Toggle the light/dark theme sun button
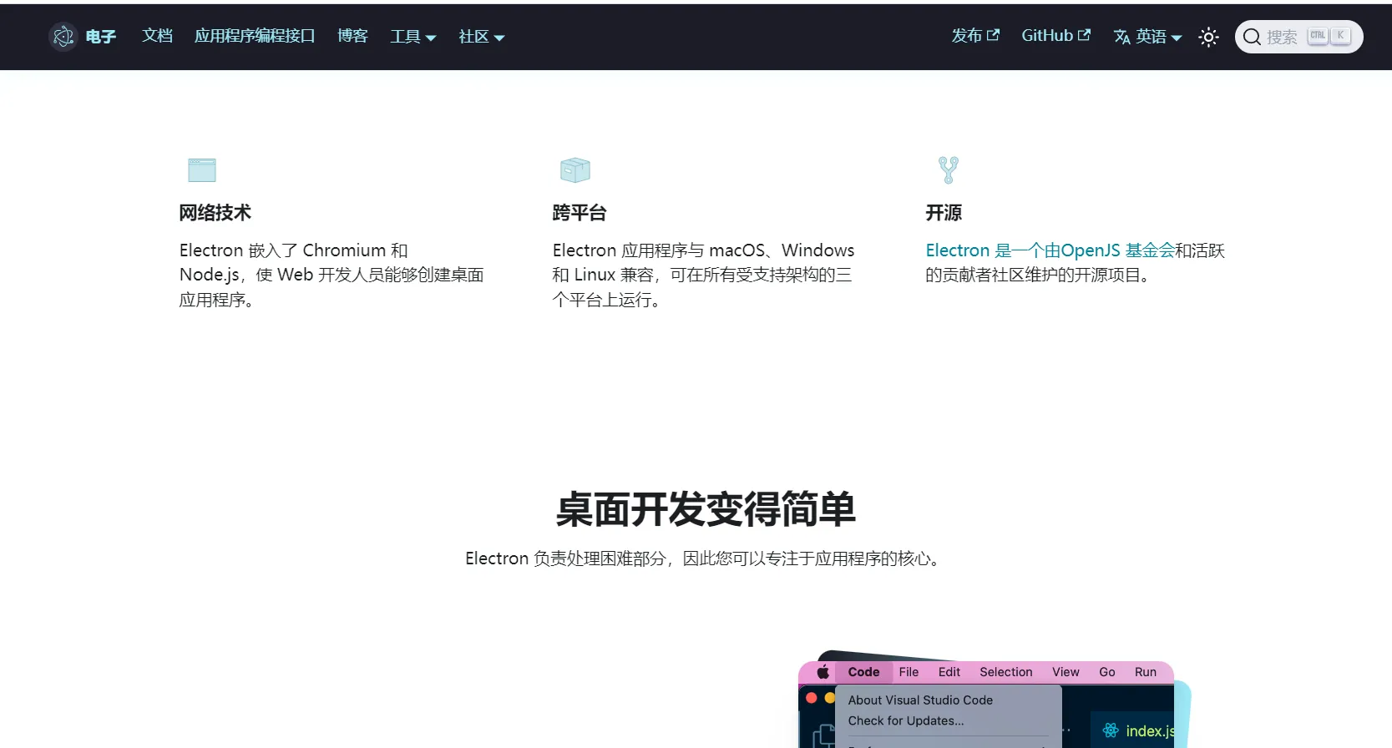 click(1208, 37)
